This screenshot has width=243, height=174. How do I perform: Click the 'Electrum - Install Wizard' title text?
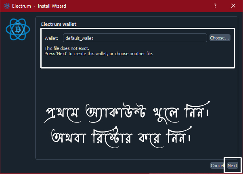click(x=39, y=6)
